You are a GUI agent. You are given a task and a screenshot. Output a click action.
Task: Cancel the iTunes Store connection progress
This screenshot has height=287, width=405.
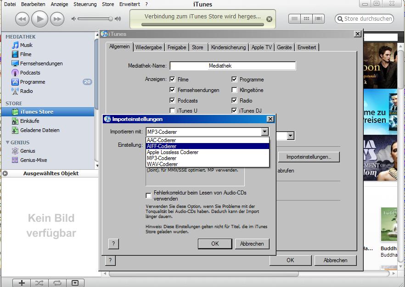point(269,19)
